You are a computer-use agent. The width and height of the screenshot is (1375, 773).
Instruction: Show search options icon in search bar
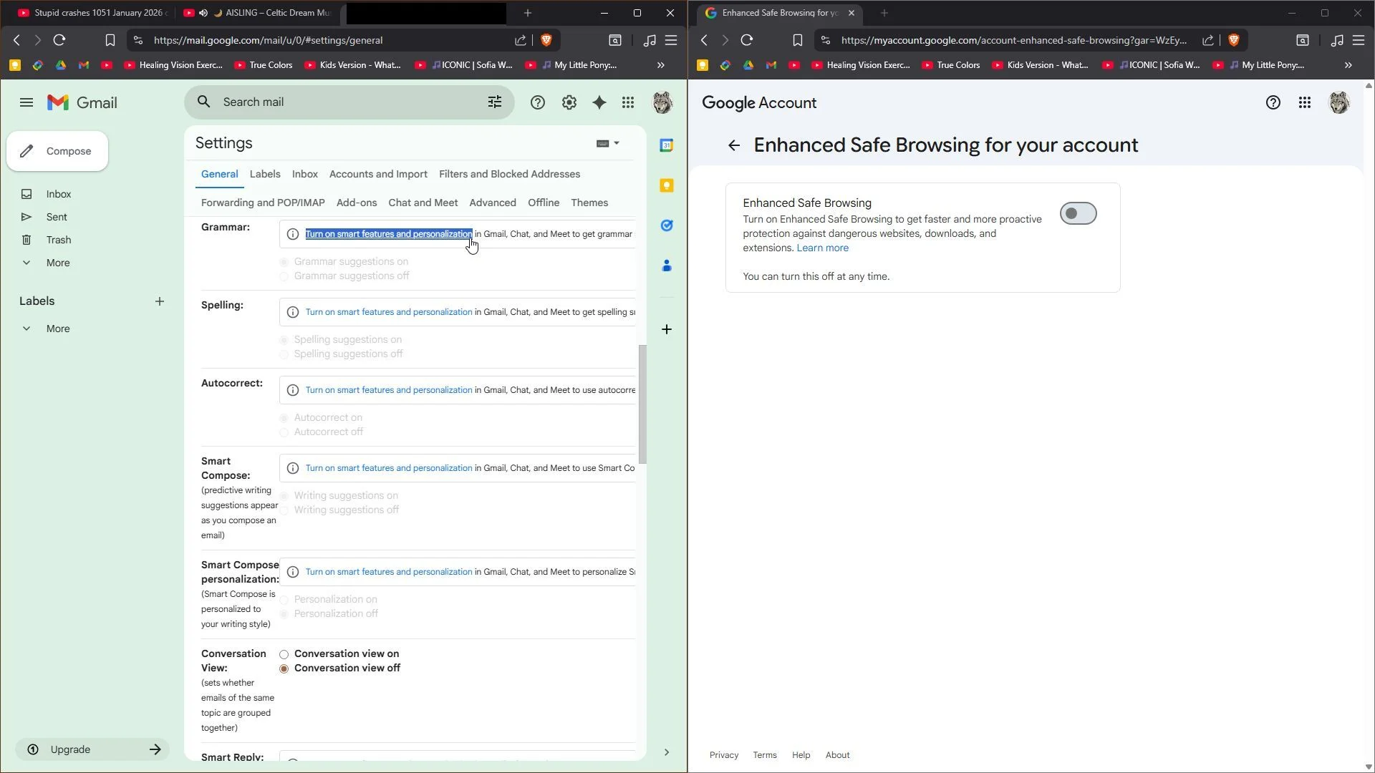(495, 102)
